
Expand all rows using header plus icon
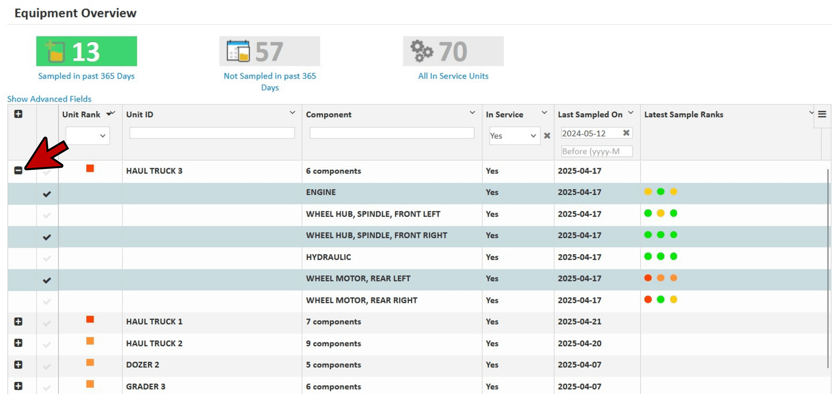coord(18,114)
